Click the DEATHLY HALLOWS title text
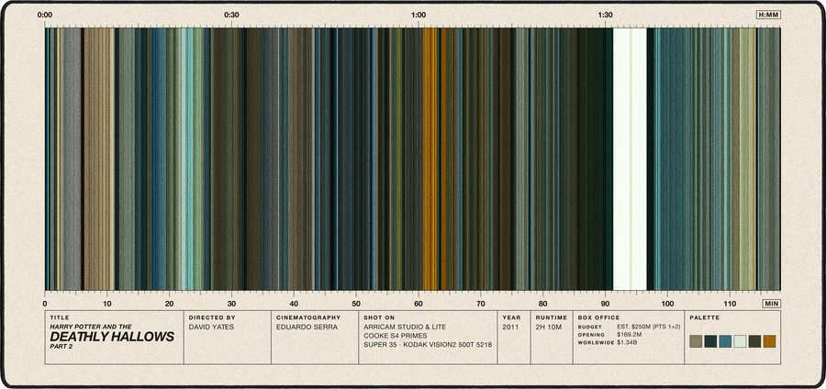Image resolution: width=826 pixels, height=389 pixels. point(112,337)
